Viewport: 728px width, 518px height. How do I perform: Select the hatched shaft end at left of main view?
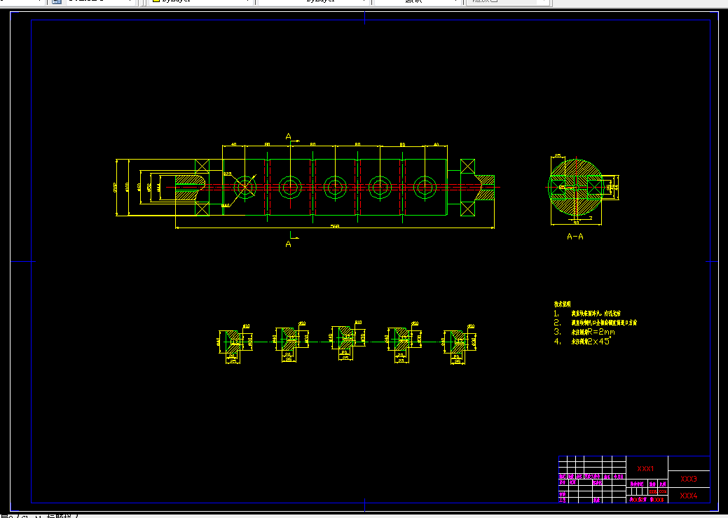(x=191, y=188)
